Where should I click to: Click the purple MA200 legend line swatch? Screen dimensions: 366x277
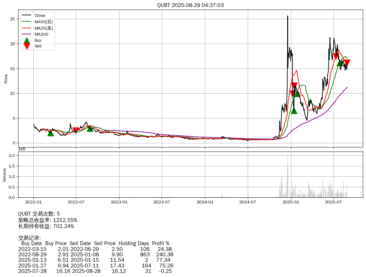(27, 34)
